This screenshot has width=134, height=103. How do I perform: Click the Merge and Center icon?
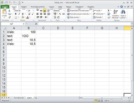point(49,14)
